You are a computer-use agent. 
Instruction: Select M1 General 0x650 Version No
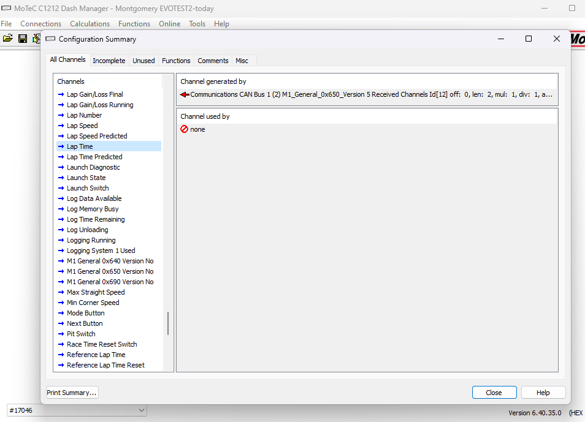pos(109,272)
